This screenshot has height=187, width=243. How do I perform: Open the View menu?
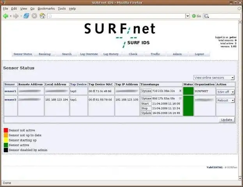coord(23,9)
